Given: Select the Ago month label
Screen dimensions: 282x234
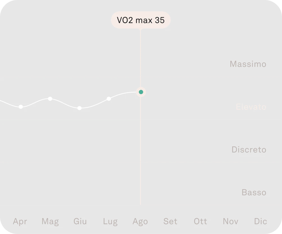Looking at the screenshot, I should point(140,221).
